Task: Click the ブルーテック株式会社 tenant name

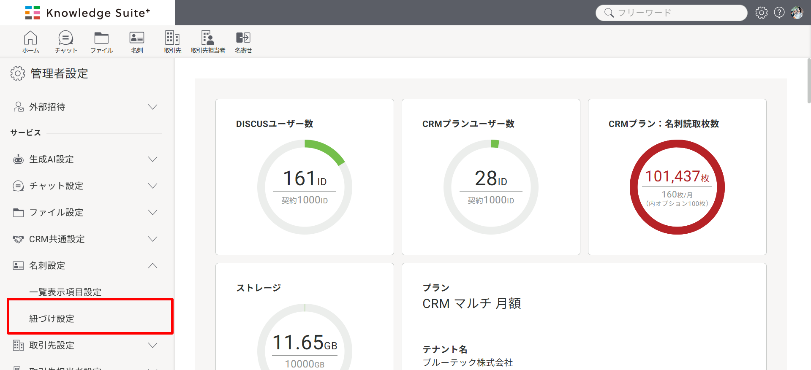Action: point(468,362)
